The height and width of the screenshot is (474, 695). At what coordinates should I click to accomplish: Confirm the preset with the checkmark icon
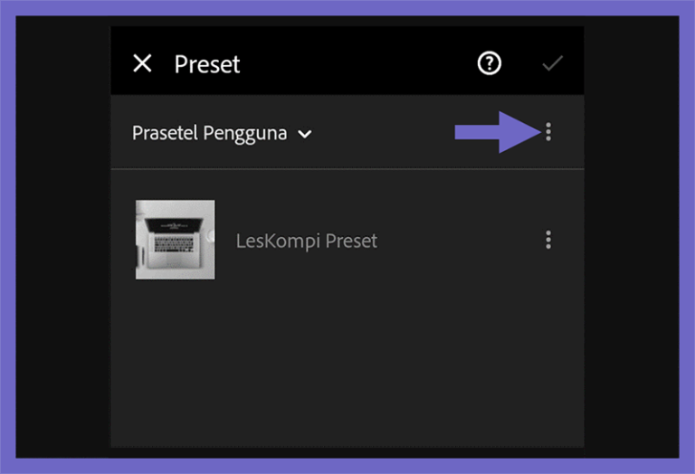click(x=552, y=63)
